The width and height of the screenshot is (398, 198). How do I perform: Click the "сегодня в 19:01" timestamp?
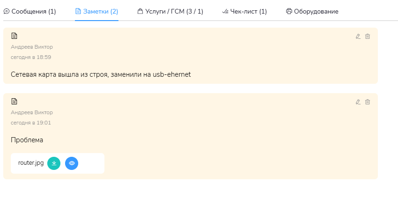(31, 123)
